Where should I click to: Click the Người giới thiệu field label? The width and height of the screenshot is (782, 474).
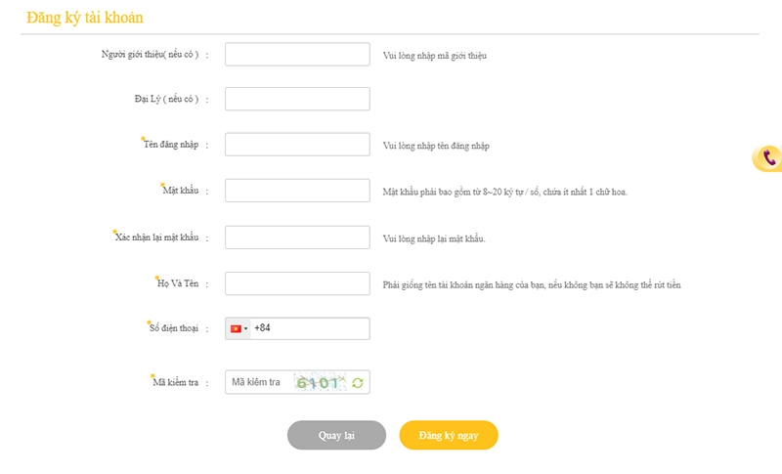[x=151, y=55]
